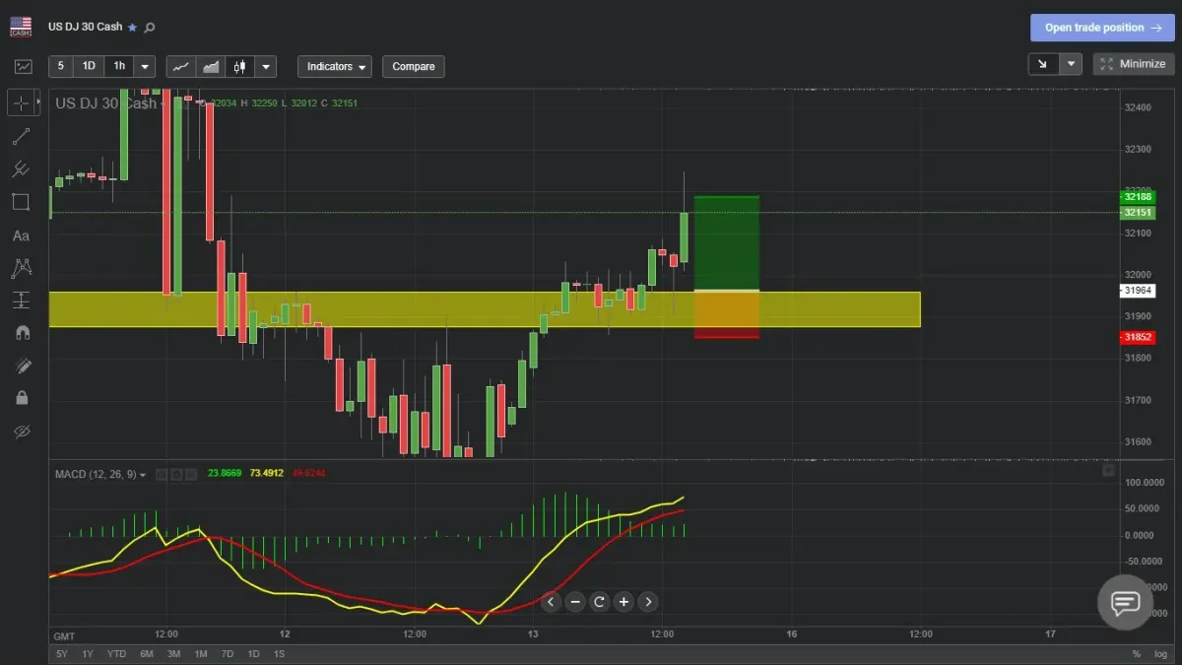The image size is (1182, 665).
Task: Expand the crosshair tool options arrow
Action: (x=39, y=101)
